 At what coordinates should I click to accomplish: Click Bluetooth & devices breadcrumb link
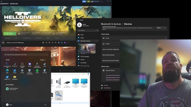(111, 24)
